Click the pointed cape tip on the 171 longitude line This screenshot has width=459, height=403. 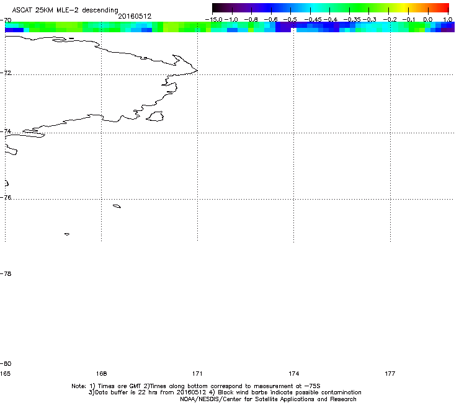(x=196, y=70)
